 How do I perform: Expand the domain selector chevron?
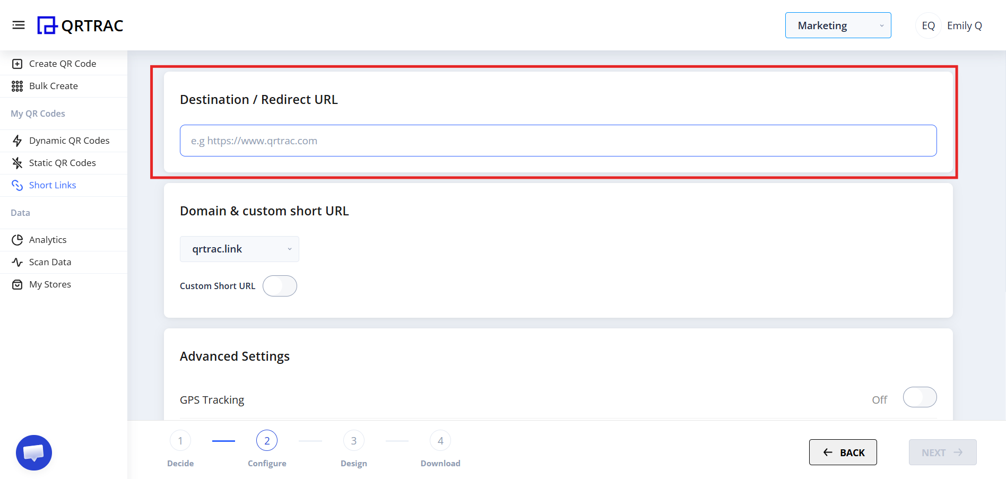click(x=289, y=249)
